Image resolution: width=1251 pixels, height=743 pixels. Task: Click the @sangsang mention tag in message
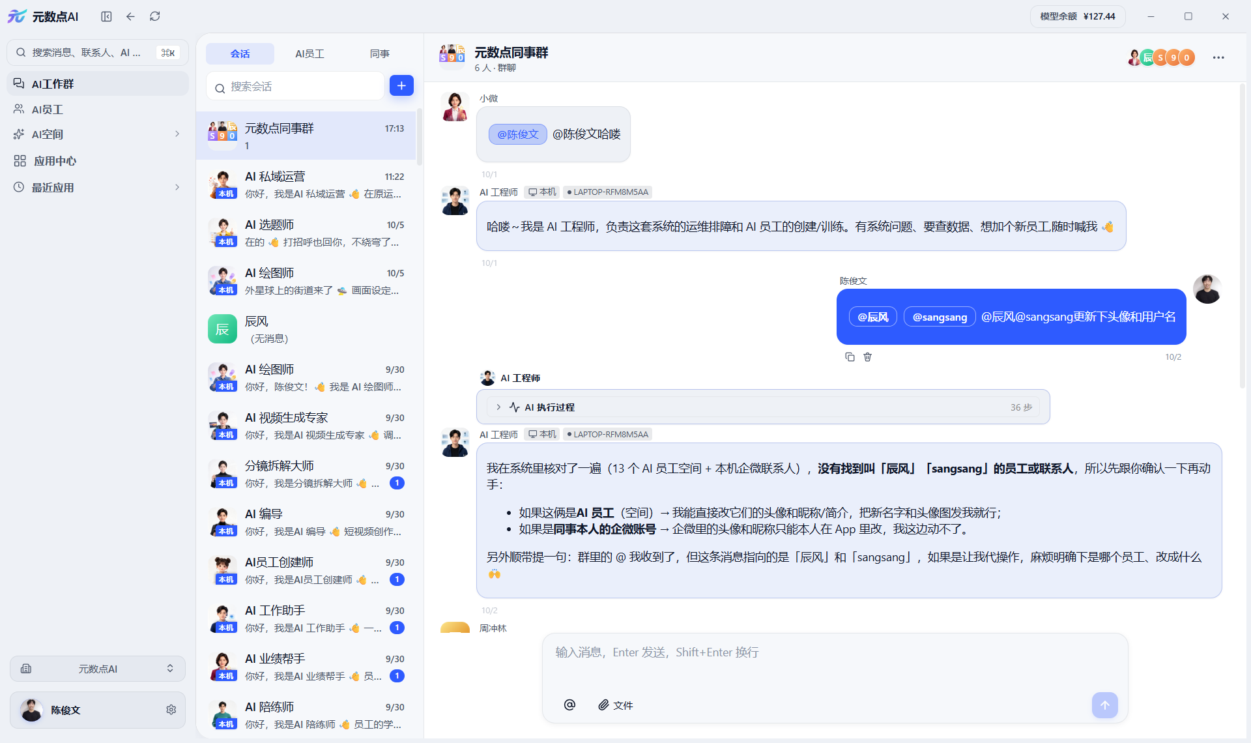[939, 317]
